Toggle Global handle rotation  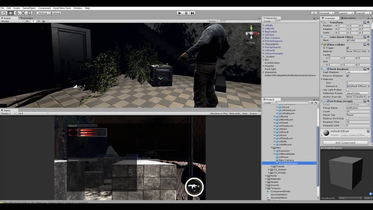click(55, 13)
